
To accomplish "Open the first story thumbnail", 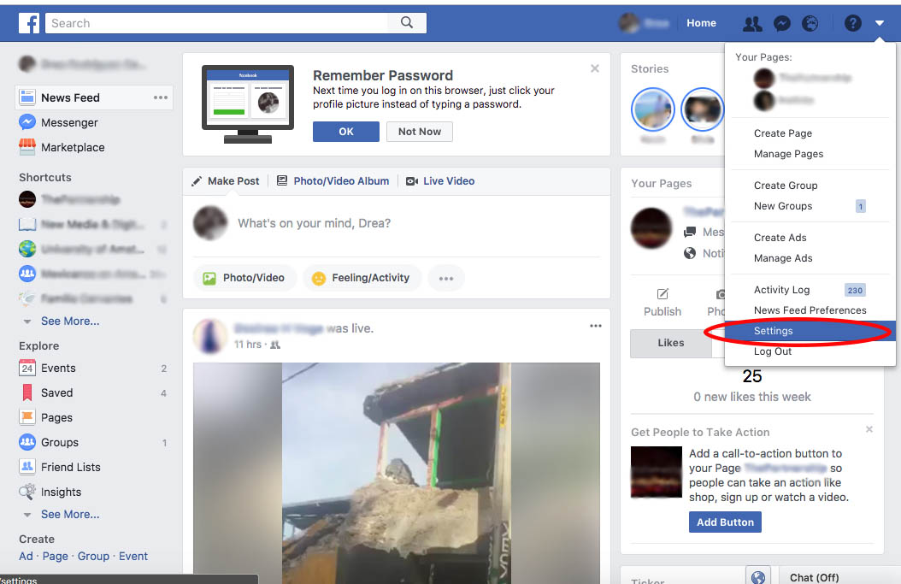I will point(653,109).
